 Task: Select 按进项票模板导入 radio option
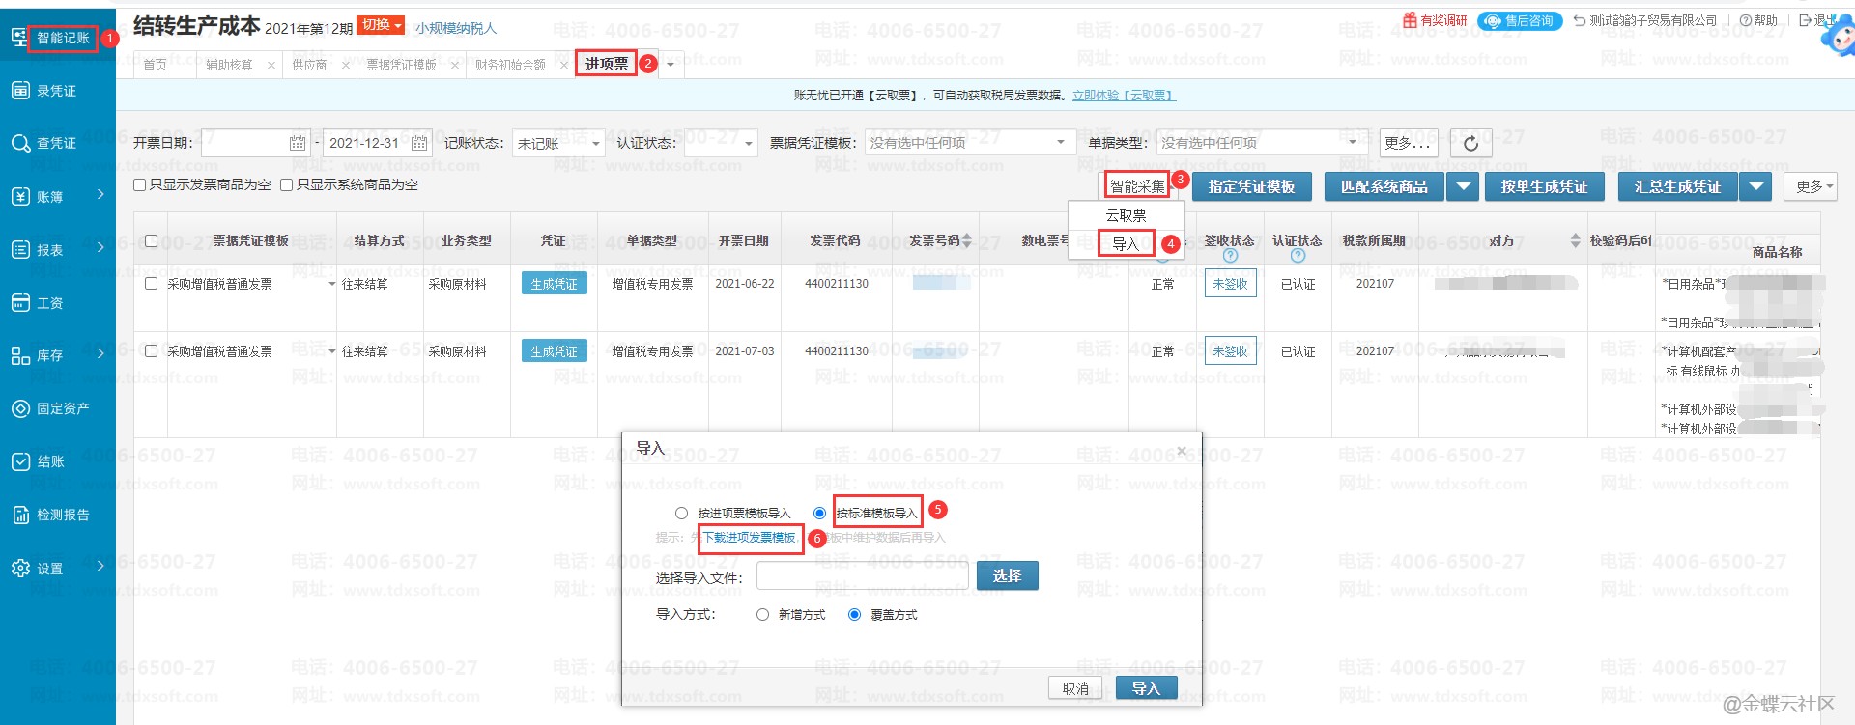(681, 514)
